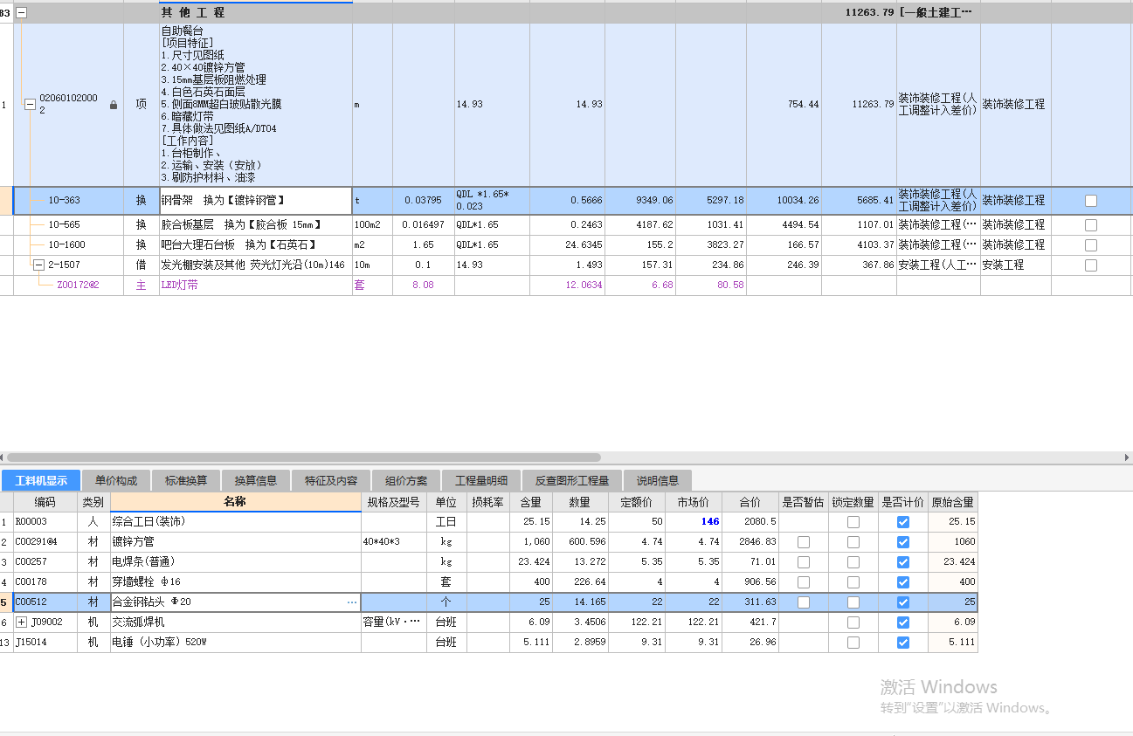The height and width of the screenshot is (736, 1133).
Task: Expand the J09002 交流弧焊机 row
Action: tap(22, 623)
